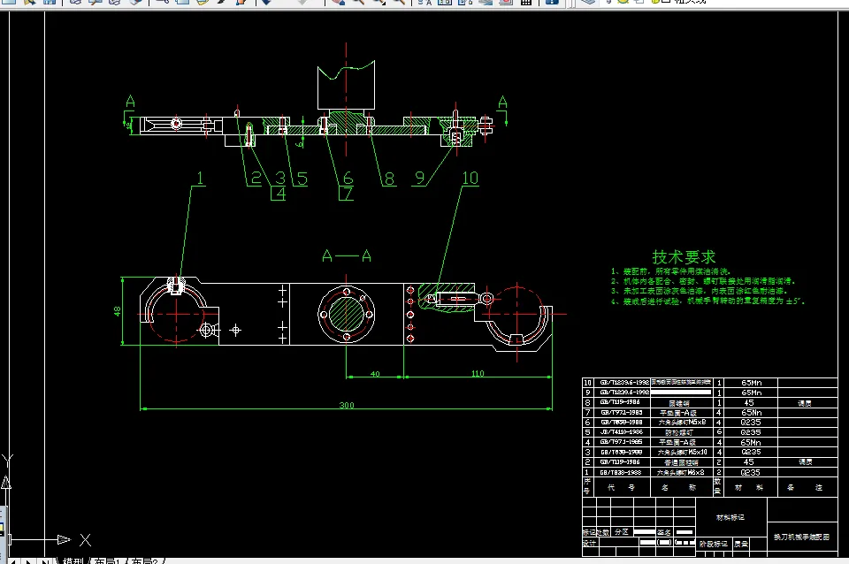The image size is (849, 564).
Task: Click part callout number 3
Action: click(x=280, y=178)
